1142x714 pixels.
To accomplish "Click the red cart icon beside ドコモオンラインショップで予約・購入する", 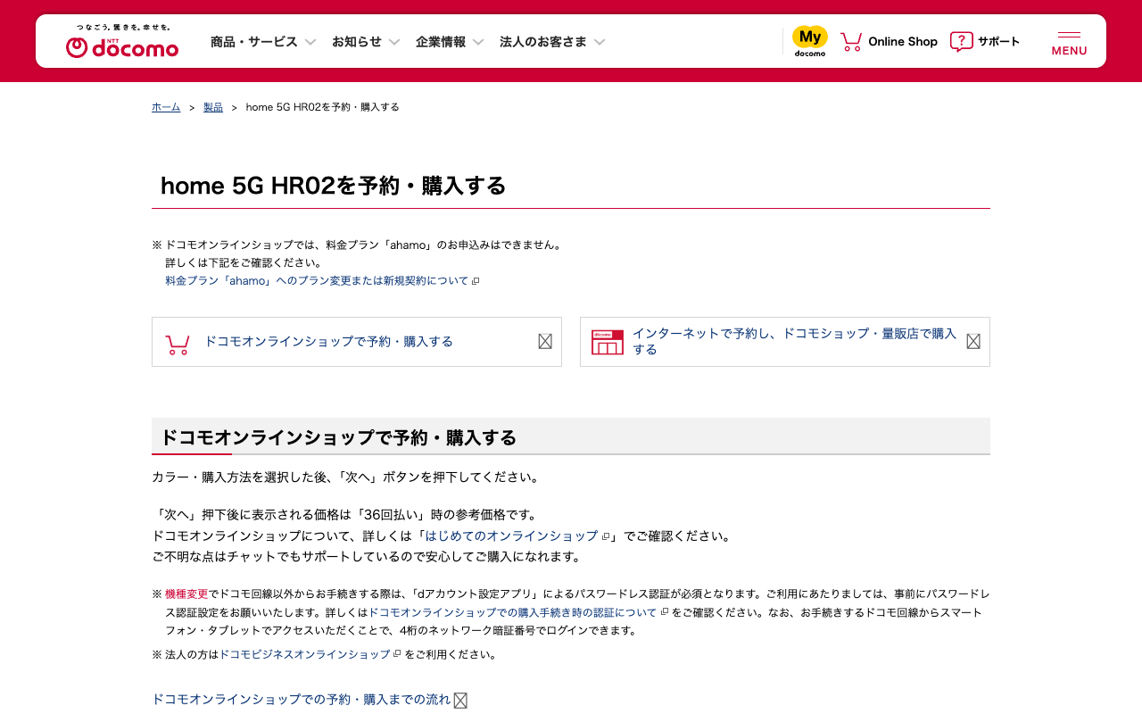I will tap(178, 344).
